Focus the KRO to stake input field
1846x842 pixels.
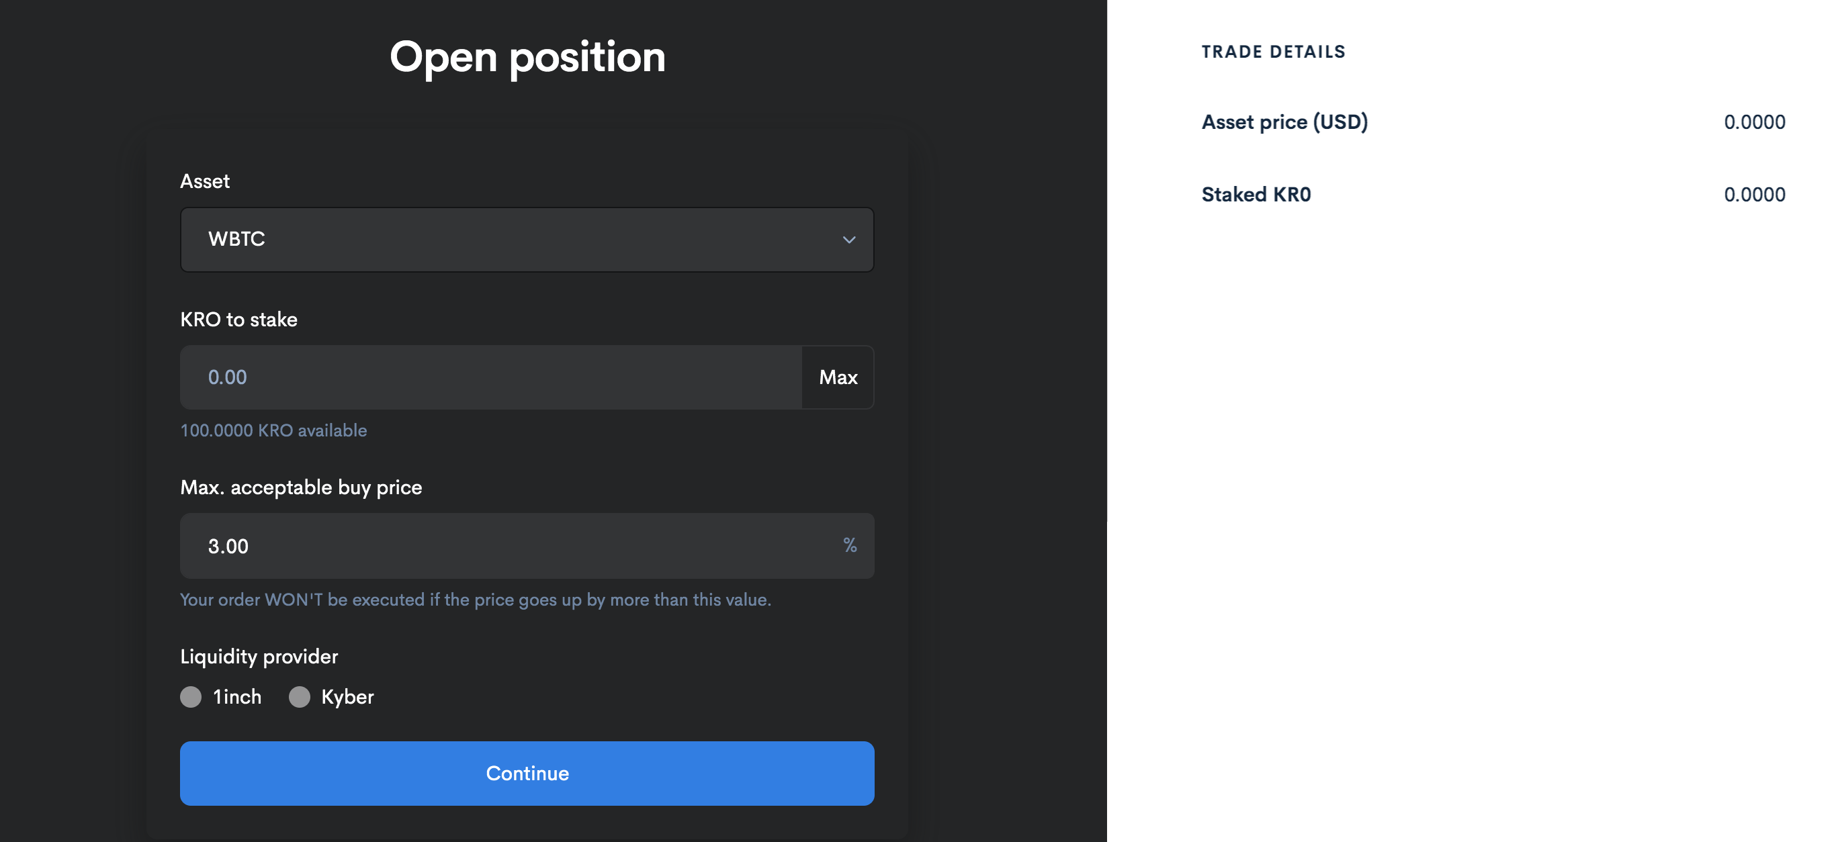point(491,377)
